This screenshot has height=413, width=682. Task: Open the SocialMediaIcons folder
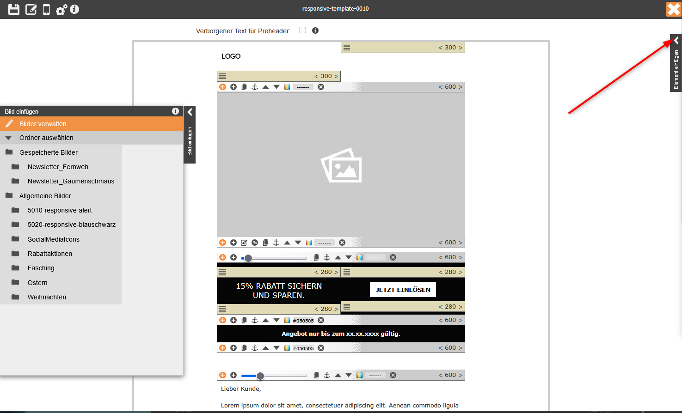53,239
